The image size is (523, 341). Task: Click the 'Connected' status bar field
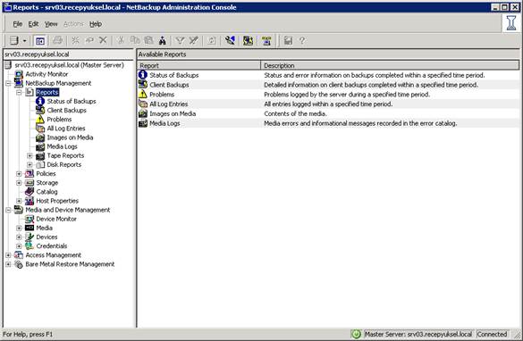(x=493, y=334)
